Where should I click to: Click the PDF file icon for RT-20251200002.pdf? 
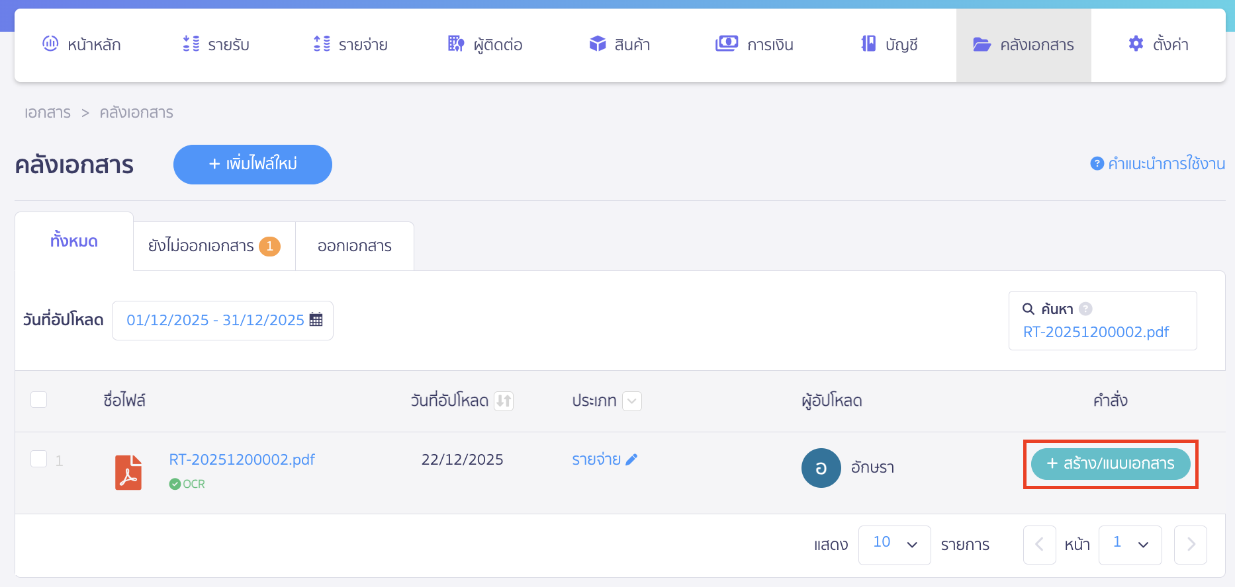[128, 472]
